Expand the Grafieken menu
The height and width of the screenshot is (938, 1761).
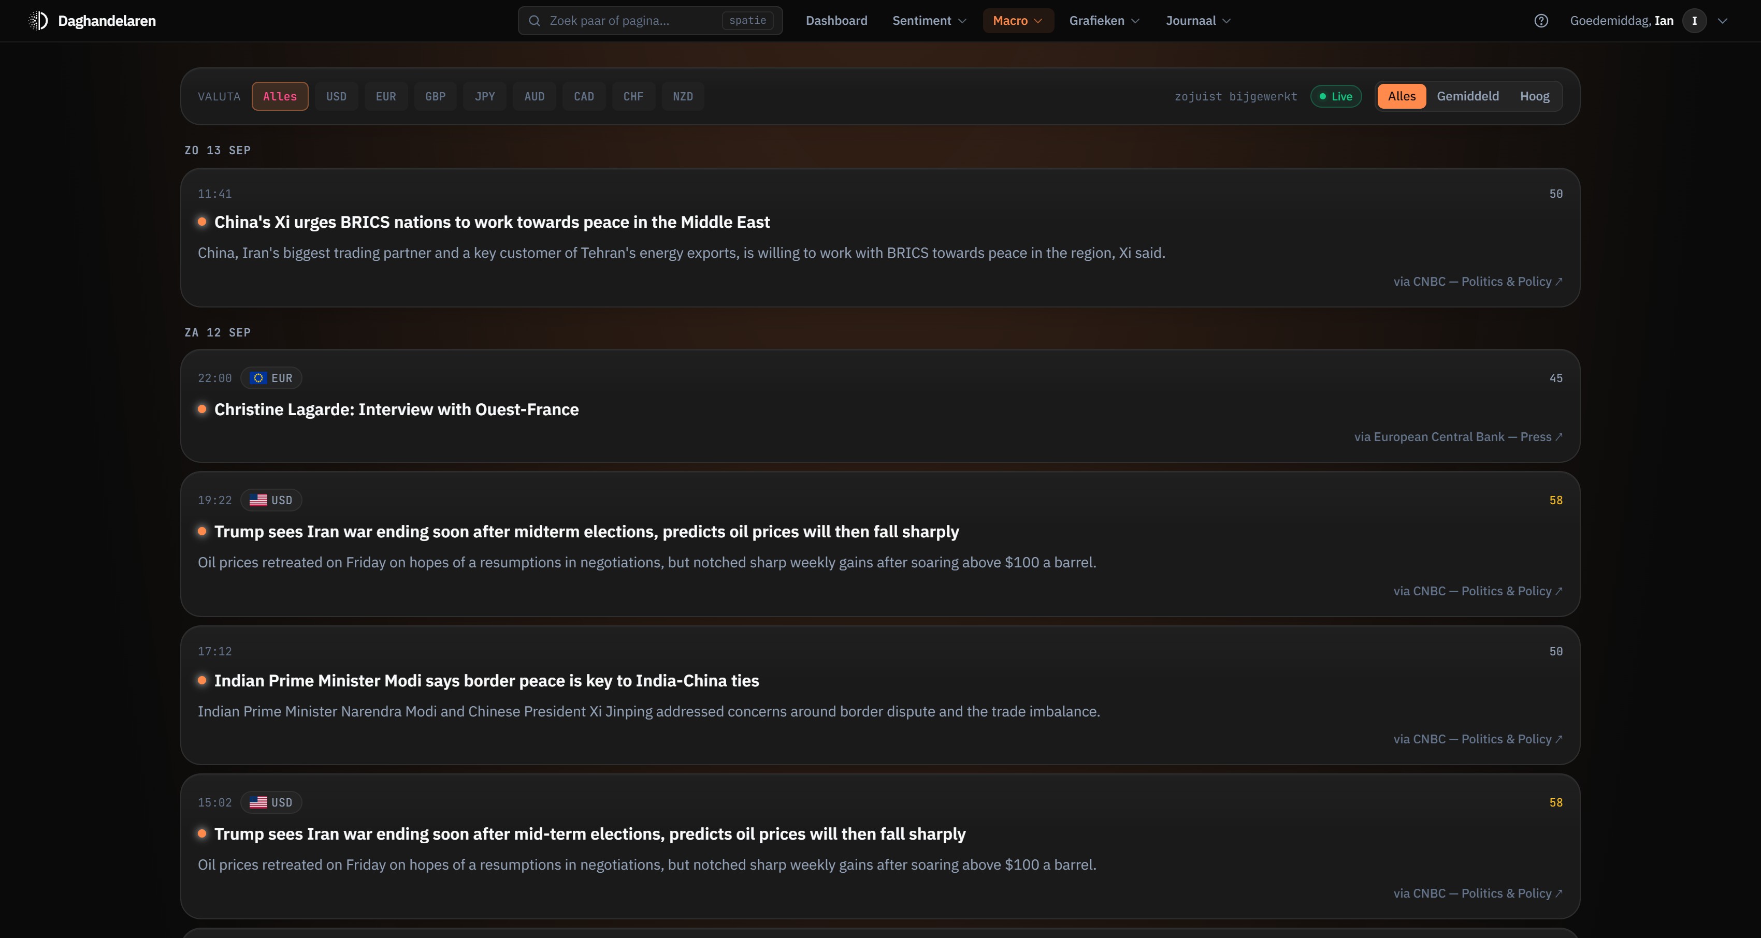point(1104,21)
